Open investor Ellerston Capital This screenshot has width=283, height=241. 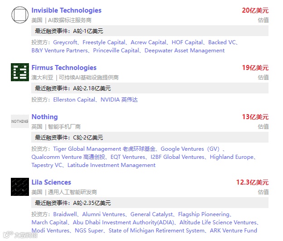click(x=74, y=100)
